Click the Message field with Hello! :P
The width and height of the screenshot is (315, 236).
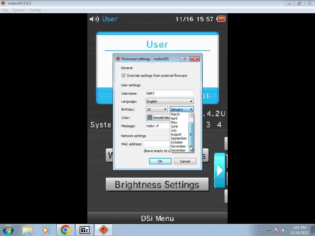158,126
